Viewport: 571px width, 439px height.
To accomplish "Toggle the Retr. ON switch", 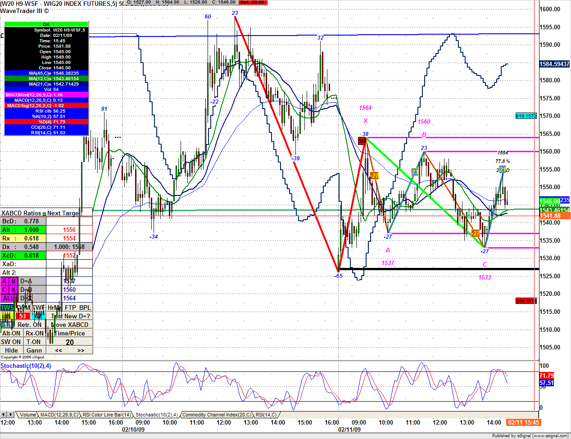I will point(29,325).
